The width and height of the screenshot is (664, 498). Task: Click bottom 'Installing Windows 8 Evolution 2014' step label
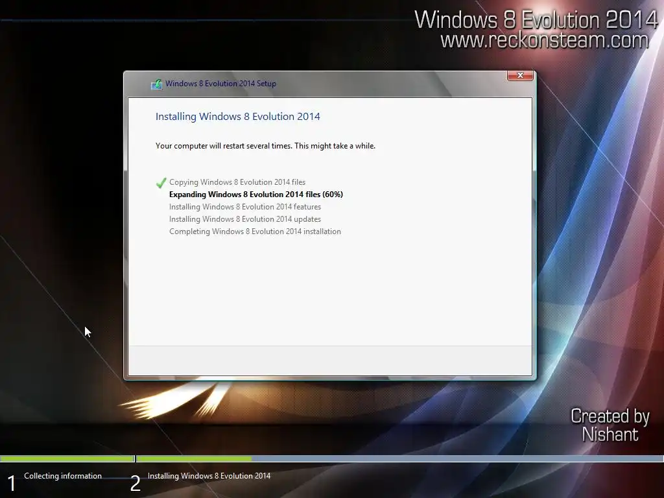[x=209, y=475]
